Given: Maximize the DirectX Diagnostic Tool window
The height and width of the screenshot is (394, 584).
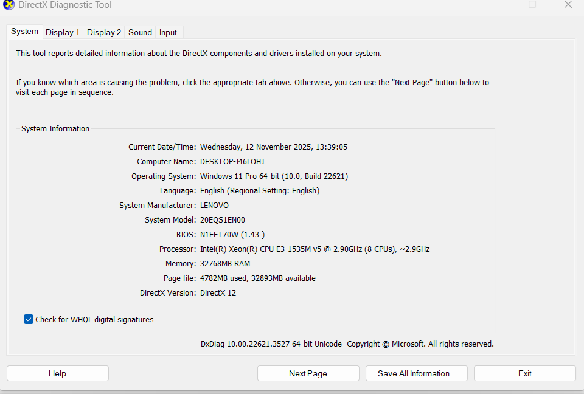Looking at the screenshot, I should coord(532,5).
